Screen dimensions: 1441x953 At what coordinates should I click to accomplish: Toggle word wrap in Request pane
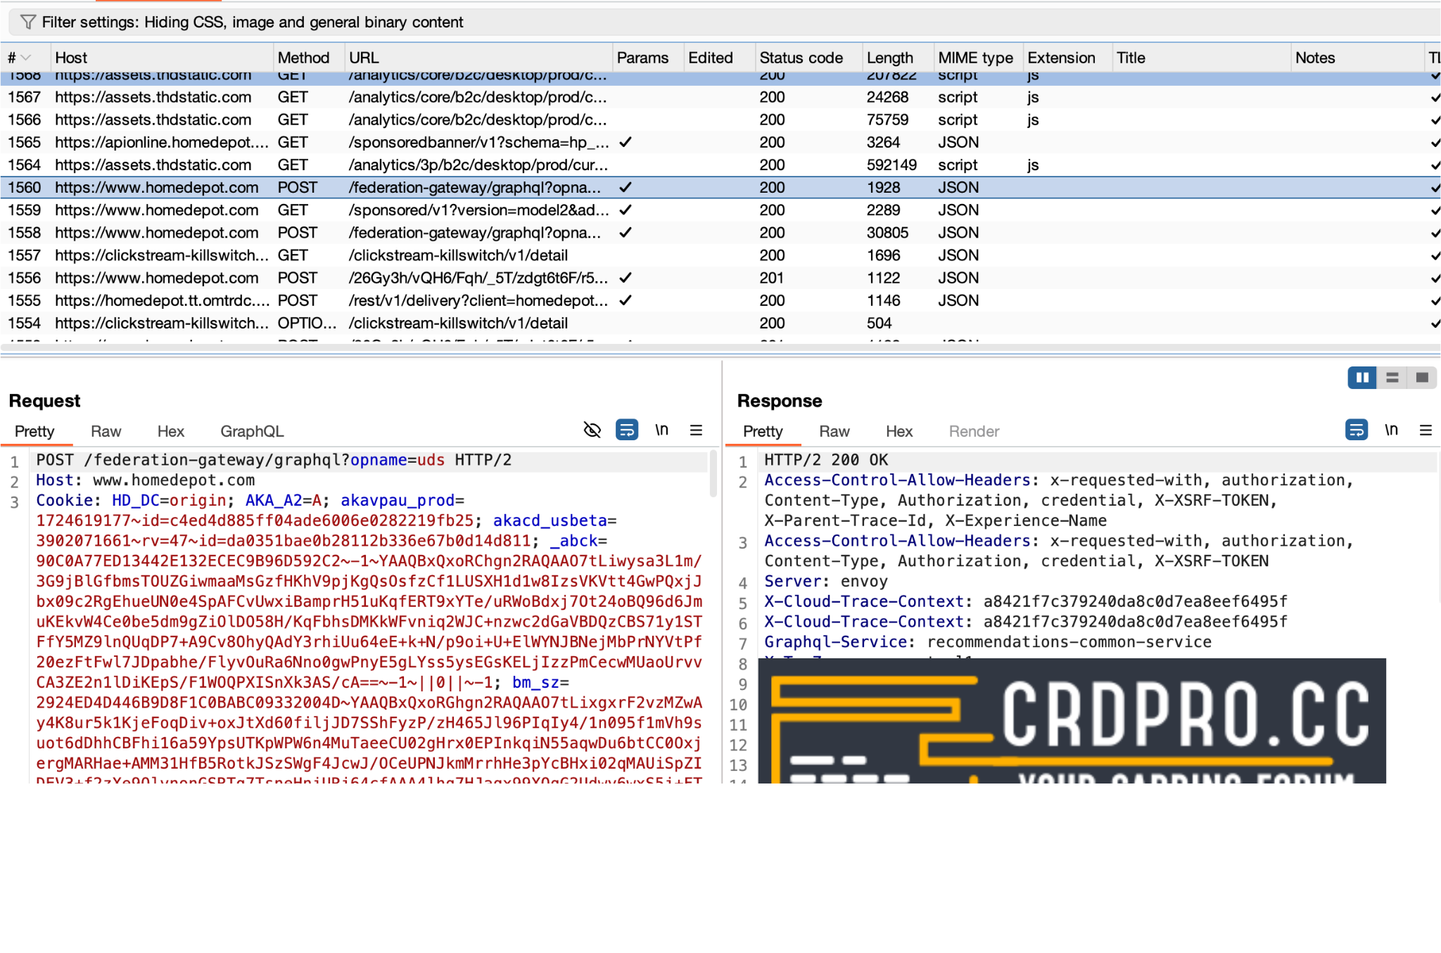(627, 430)
